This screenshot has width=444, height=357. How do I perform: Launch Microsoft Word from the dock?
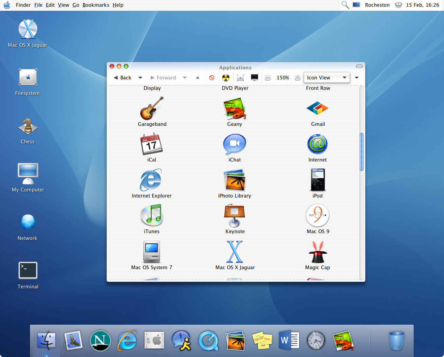tap(289, 340)
